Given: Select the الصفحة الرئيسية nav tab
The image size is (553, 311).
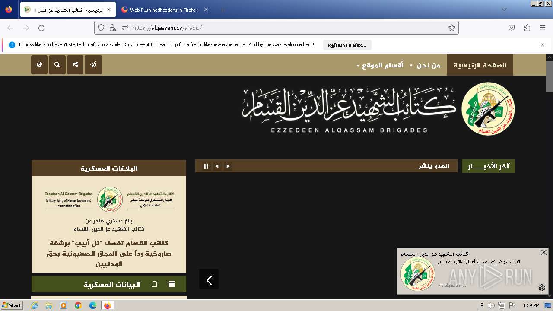Looking at the screenshot, I should tap(480, 65).
